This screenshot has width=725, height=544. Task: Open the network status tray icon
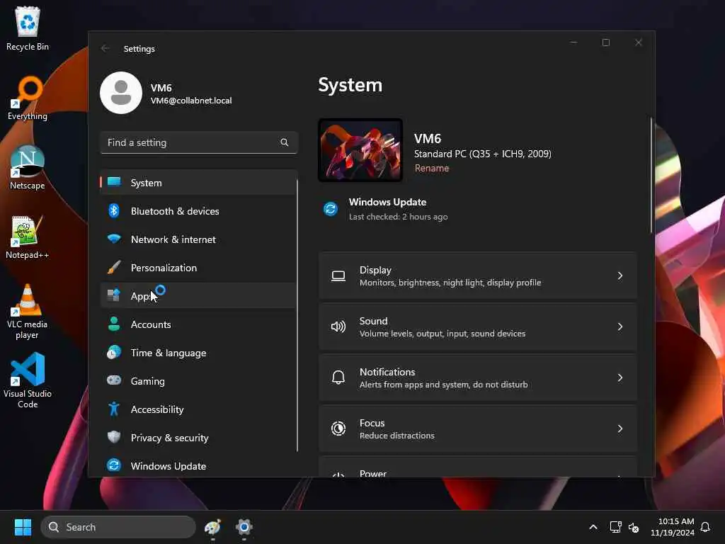pos(615,527)
